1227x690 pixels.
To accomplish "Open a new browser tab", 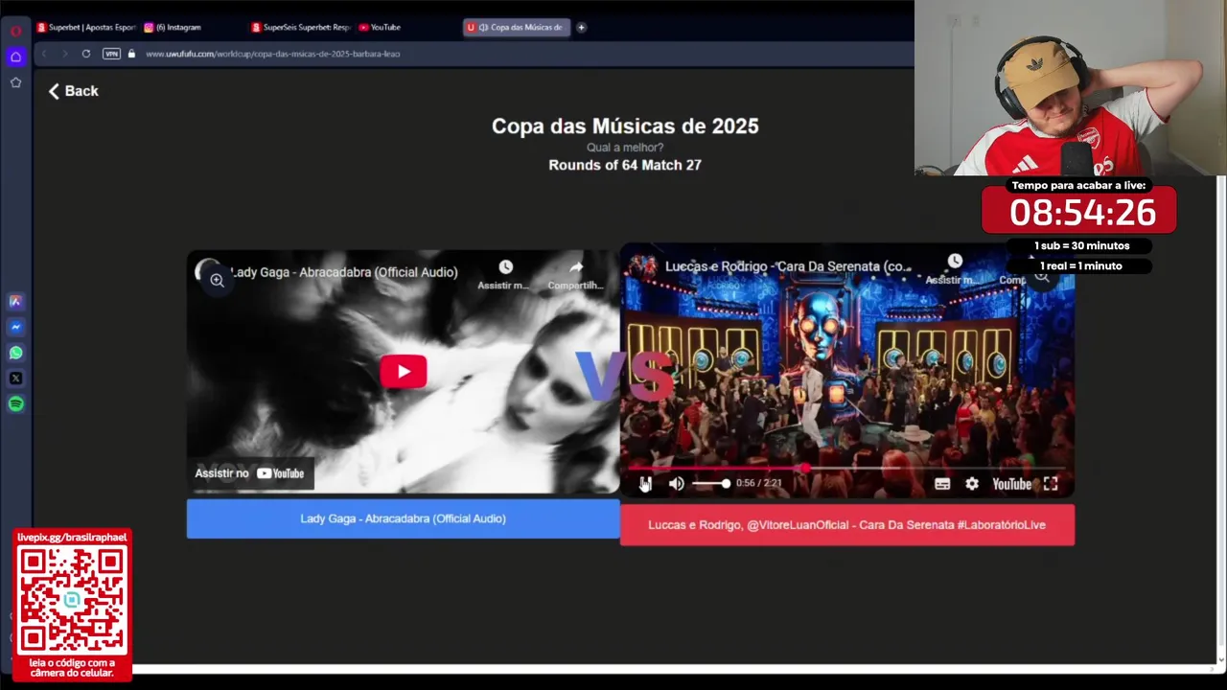I will pos(581,27).
